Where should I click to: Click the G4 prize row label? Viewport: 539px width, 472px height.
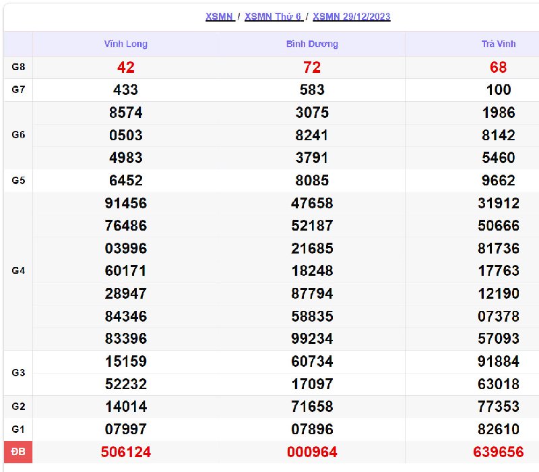coord(18,270)
